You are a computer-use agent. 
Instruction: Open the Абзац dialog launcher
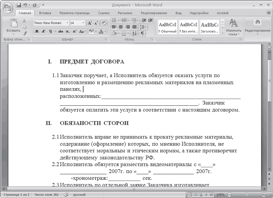(x=152, y=39)
